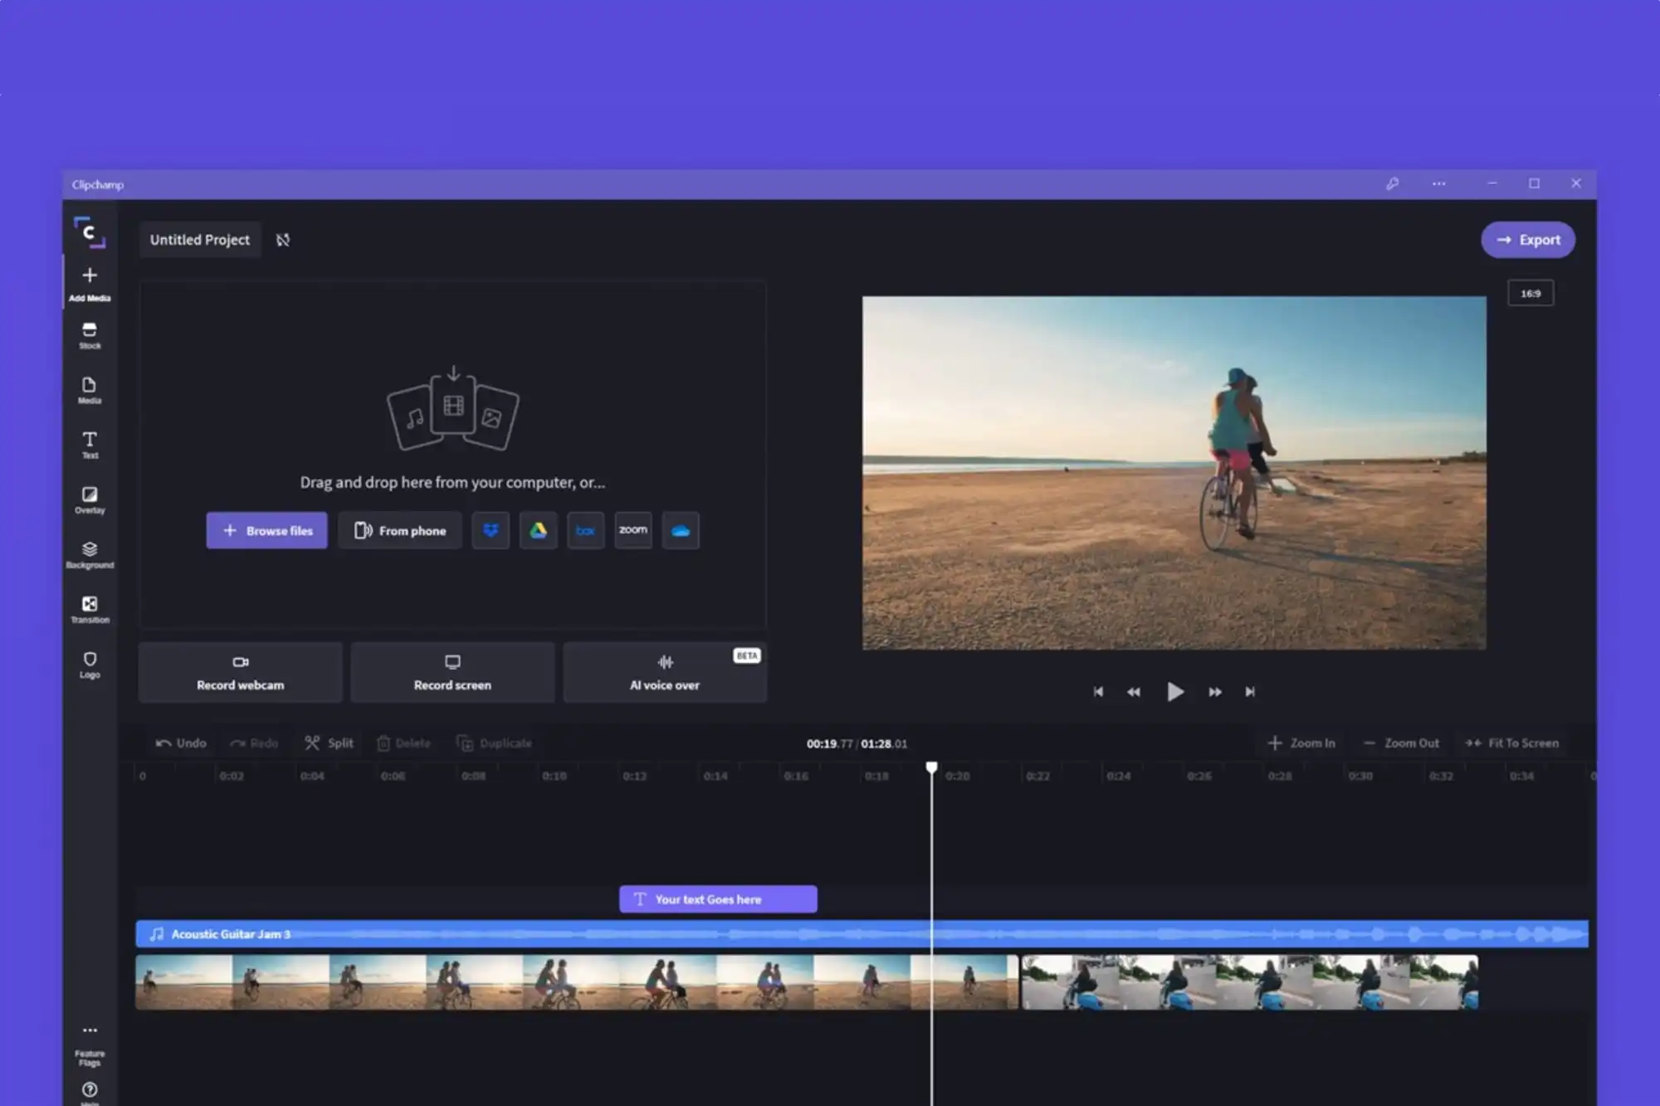Open the Text sidebar tab
Screen dimensions: 1660x1106
point(90,445)
